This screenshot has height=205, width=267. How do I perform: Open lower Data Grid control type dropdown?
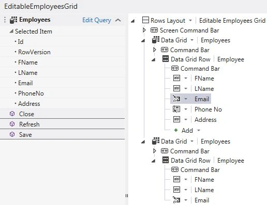[x=192, y=141]
